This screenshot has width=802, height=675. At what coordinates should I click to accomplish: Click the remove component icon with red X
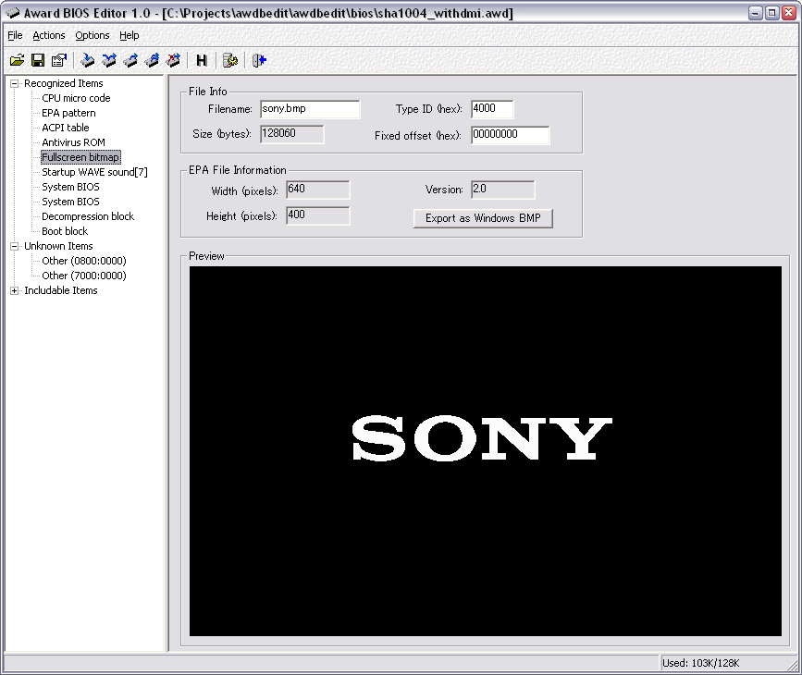click(x=173, y=61)
